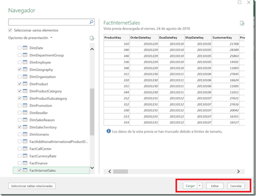Click the table icon beside FactFinance
Image resolution: width=256 pixels, height=196 pixels.
pos(25,163)
